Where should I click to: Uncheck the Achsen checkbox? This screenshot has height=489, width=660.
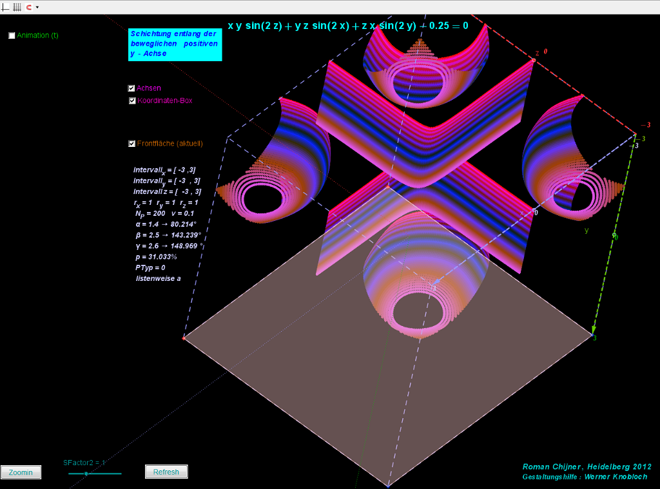tap(131, 88)
